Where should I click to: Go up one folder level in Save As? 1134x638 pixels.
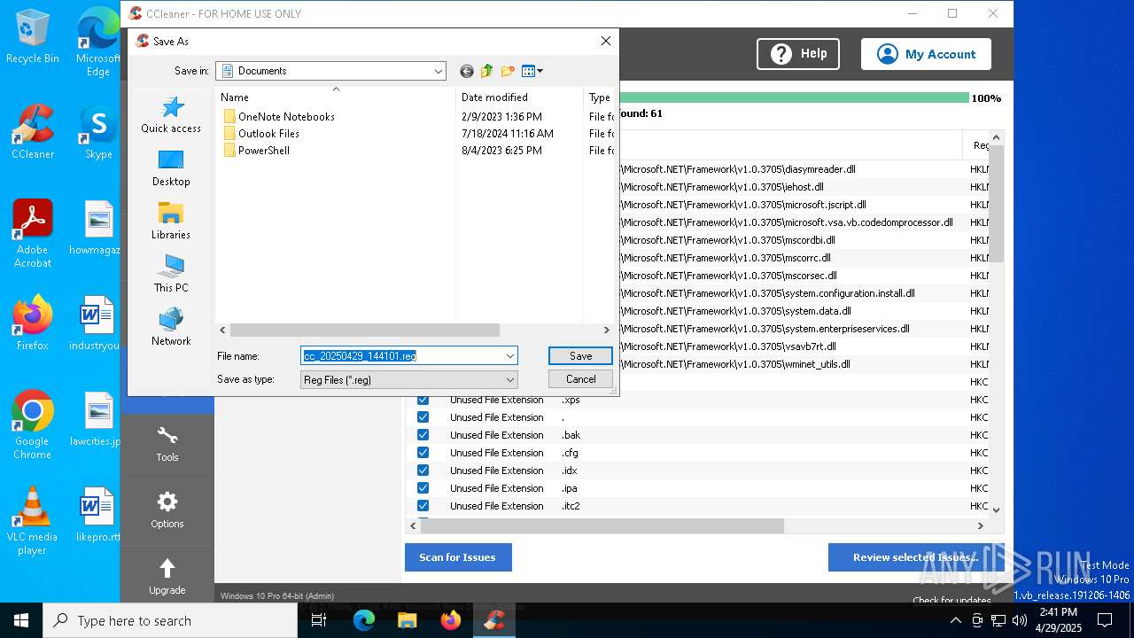[487, 71]
